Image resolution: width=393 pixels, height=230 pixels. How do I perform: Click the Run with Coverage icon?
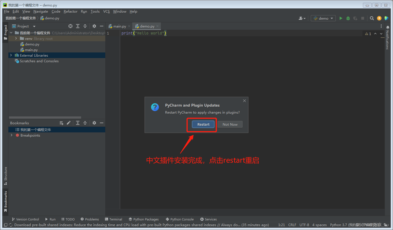coord(355,18)
